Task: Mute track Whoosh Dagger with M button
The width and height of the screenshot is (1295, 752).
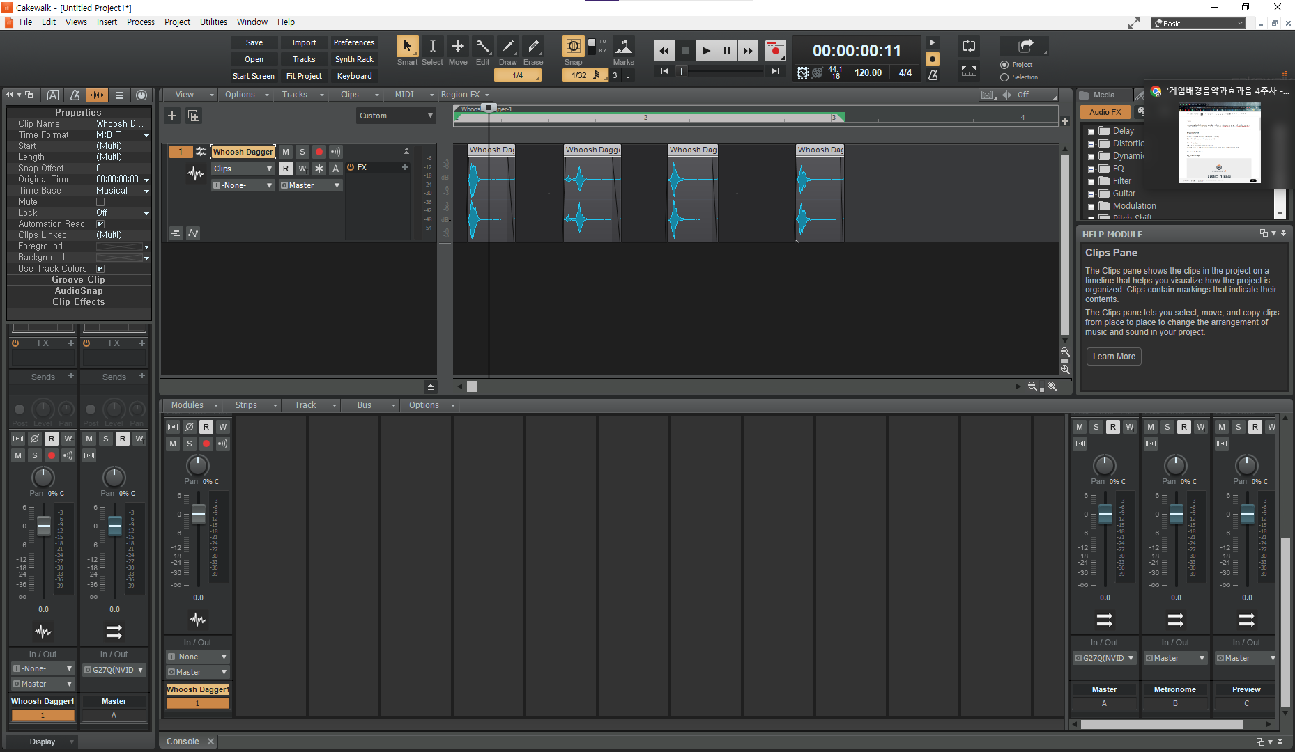Action: click(x=286, y=152)
